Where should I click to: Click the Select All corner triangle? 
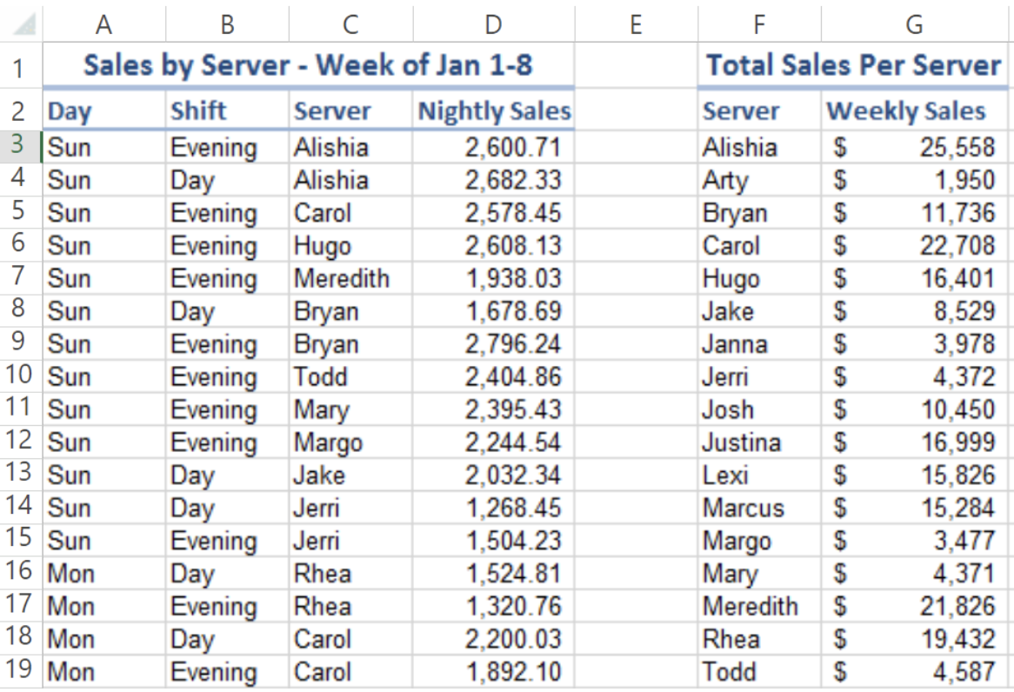pyautogui.click(x=24, y=24)
